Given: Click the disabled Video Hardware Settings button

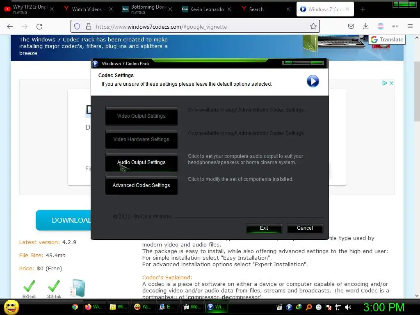Looking at the screenshot, I should click(x=142, y=139).
